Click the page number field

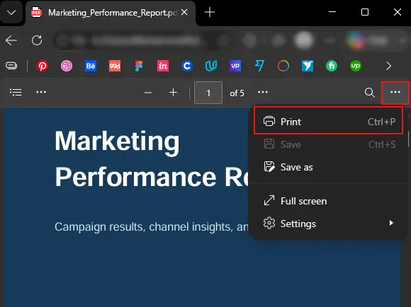(208, 93)
